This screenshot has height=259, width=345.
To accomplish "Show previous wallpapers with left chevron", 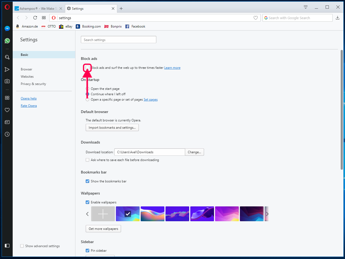I will tap(87, 214).
